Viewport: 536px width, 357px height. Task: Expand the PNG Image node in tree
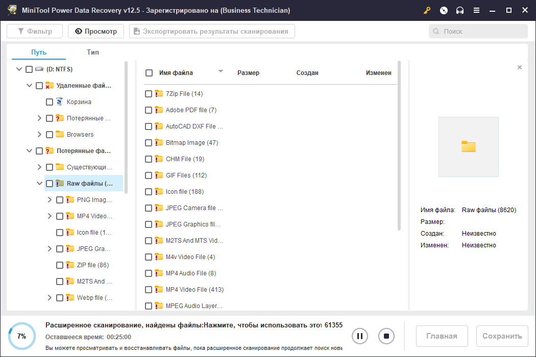(x=50, y=199)
